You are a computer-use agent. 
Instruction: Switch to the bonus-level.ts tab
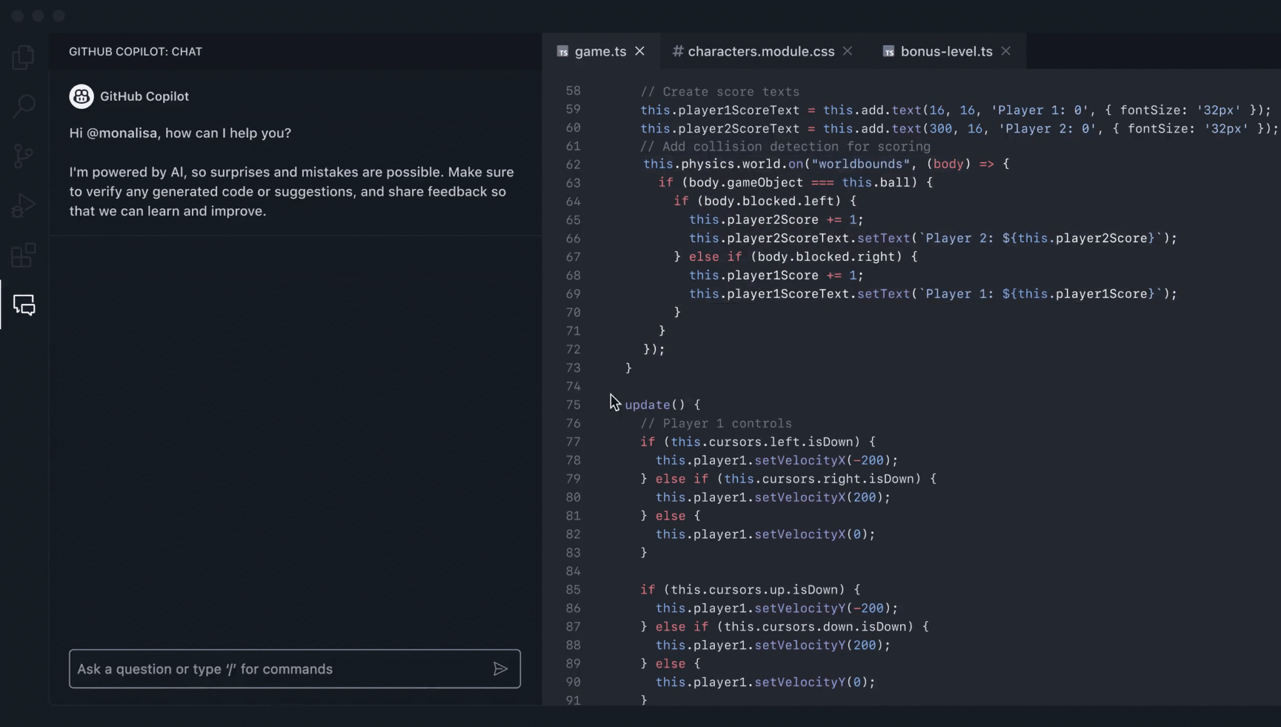(946, 51)
